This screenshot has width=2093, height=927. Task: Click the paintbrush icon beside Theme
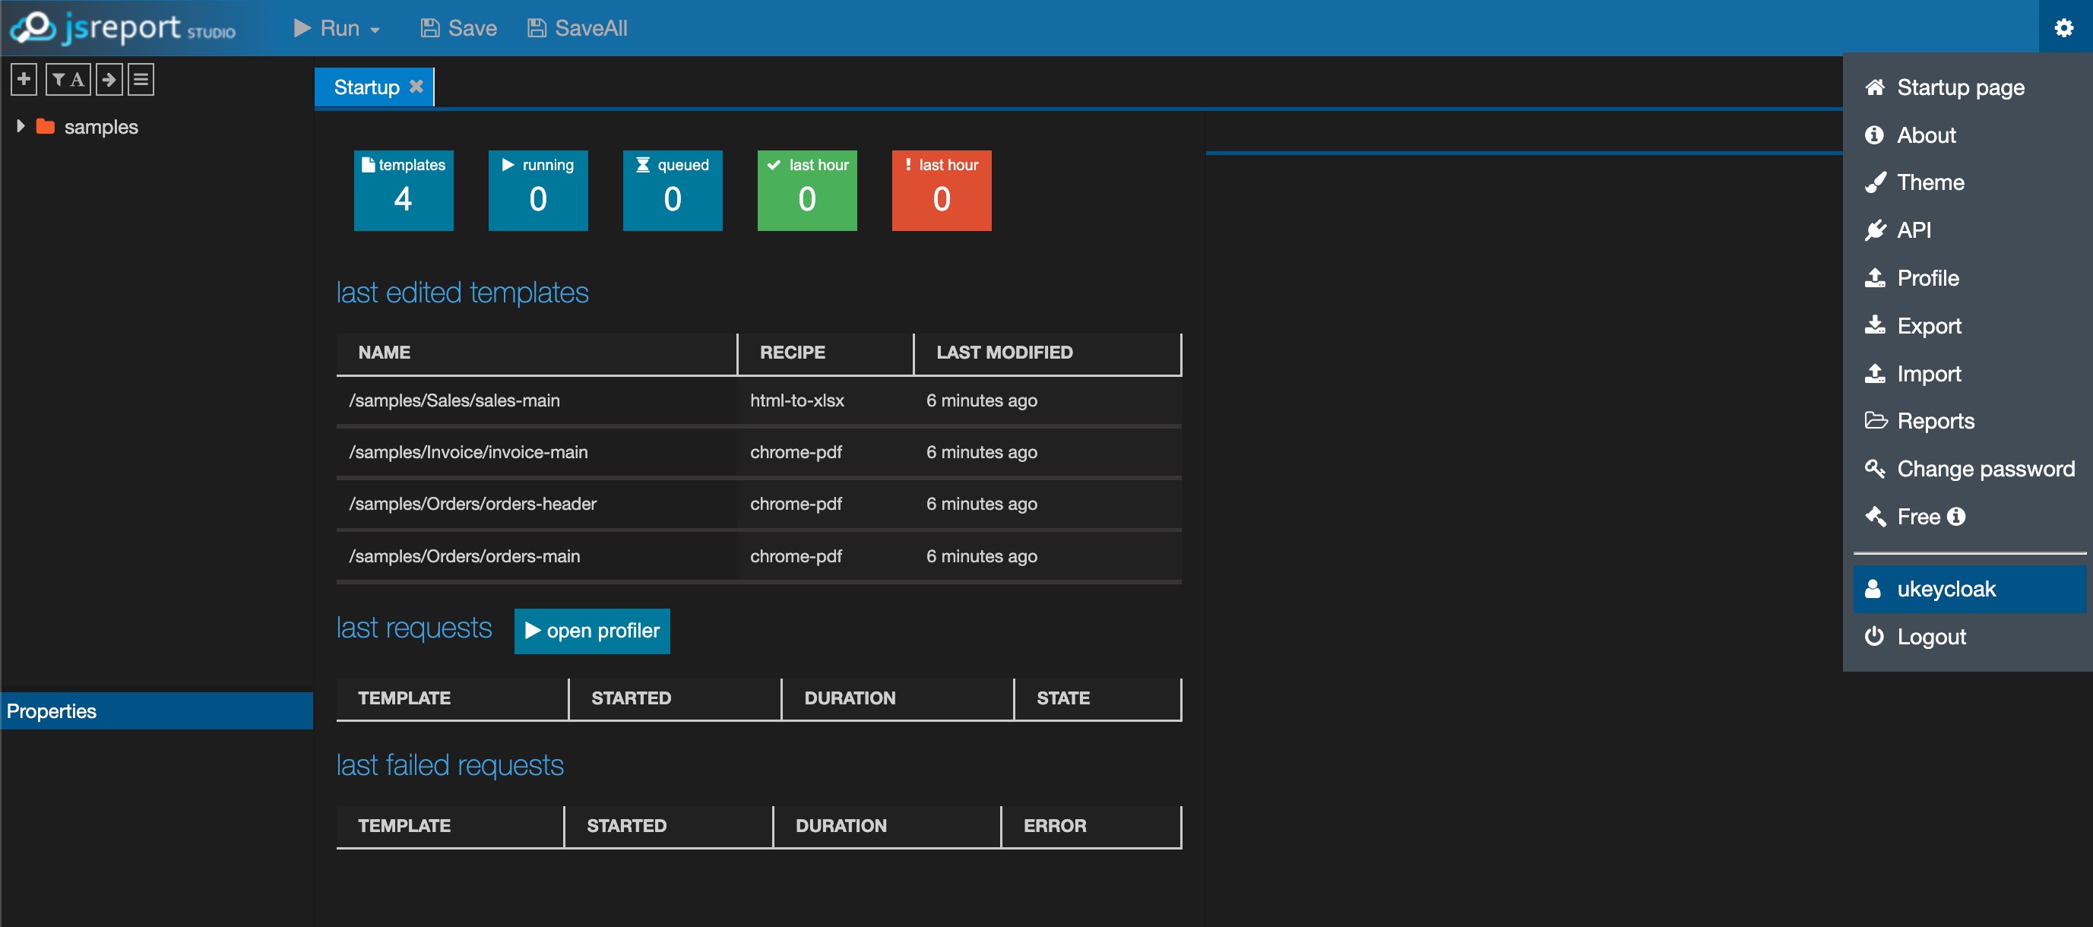click(1874, 182)
